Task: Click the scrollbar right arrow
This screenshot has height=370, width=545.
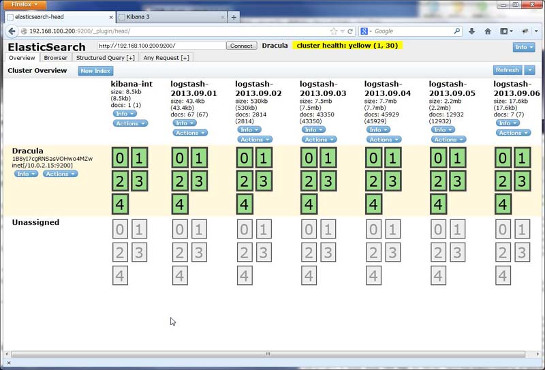Action: click(538, 354)
